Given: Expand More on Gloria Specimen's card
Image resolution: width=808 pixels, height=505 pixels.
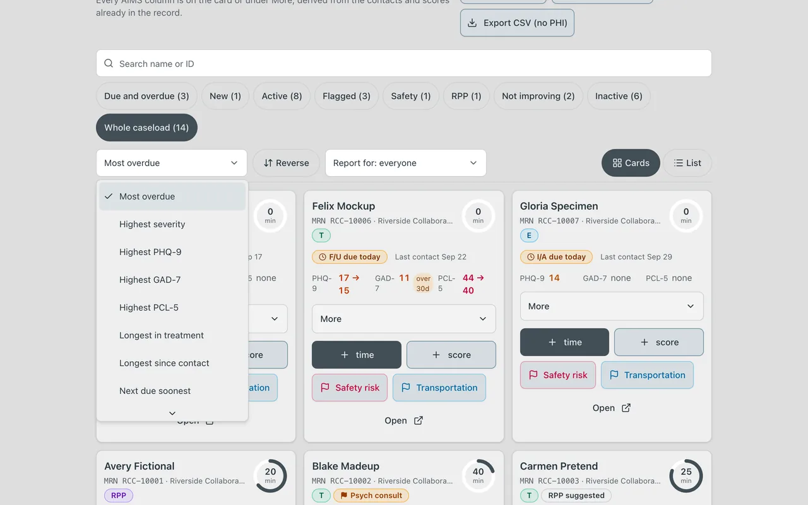Looking at the screenshot, I should pyautogui.click(x=612, y=306).
